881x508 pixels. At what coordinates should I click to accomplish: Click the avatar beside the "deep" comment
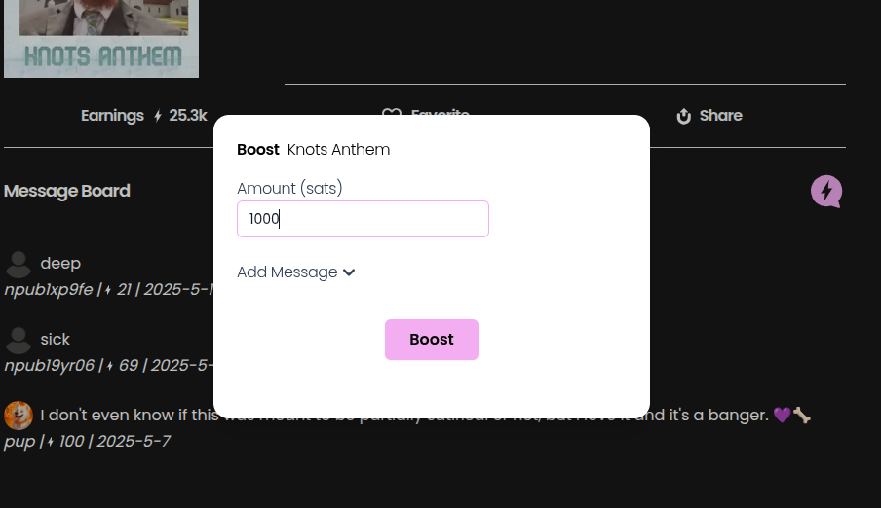pos(19,264)
